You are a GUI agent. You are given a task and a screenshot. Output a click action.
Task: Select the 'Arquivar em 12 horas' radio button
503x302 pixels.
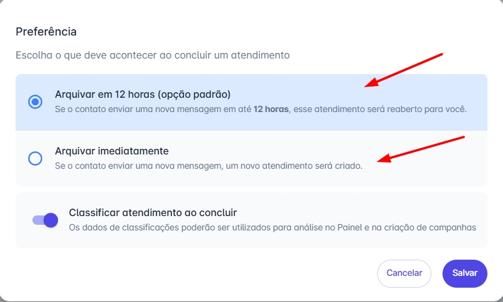click(x=36, y=101)
